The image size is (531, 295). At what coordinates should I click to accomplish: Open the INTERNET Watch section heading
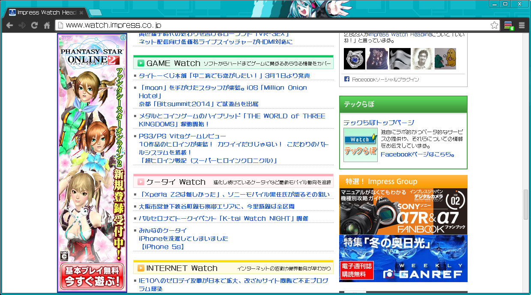click(182, 268)
